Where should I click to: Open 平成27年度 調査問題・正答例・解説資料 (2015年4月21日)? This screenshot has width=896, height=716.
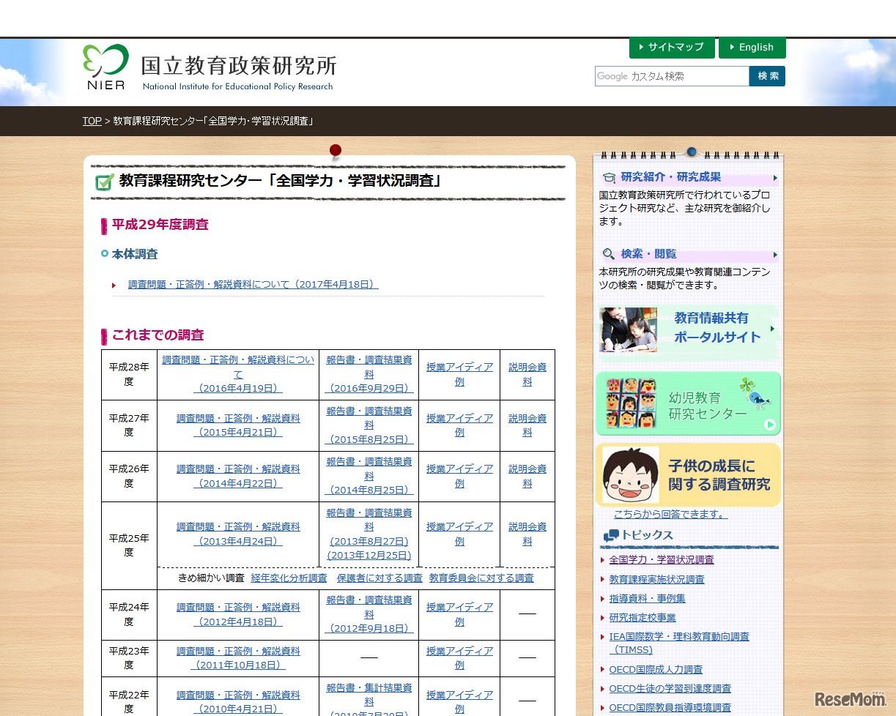point(238,425)
